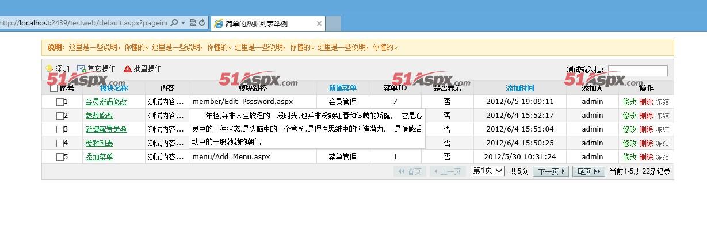Click the search magnifier in the address bar
707x238 pixels.
point(174,23)
